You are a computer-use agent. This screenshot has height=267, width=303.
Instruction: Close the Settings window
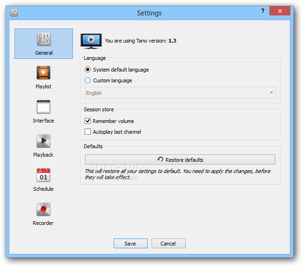tap(280, 11)
